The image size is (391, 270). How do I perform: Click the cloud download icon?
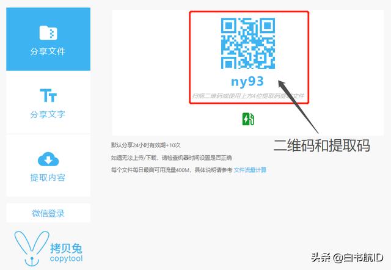48,159
